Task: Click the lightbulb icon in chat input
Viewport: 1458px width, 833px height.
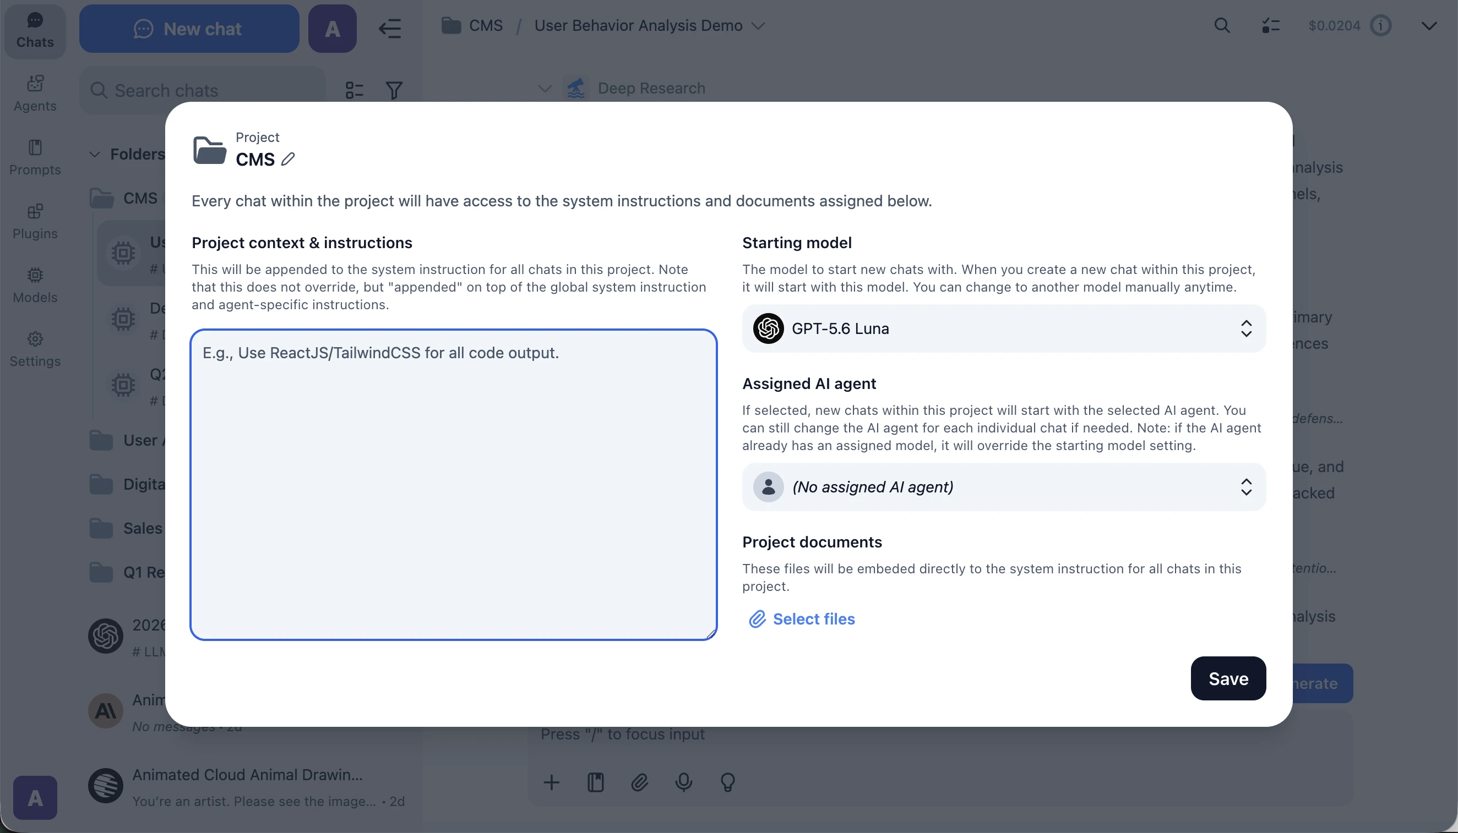Action: click(727, 782)
